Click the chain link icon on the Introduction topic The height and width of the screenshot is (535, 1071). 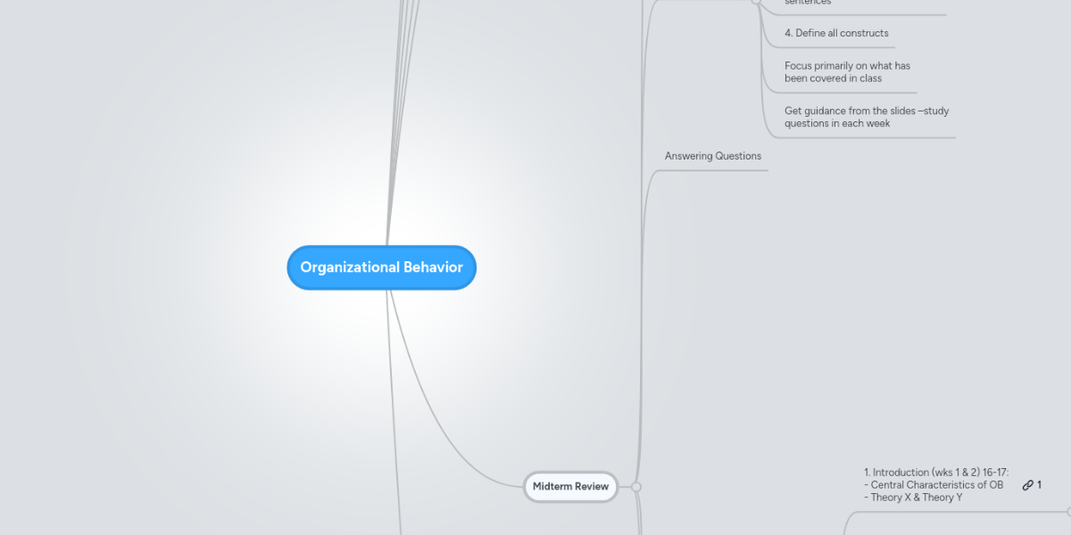click(1026, 484)
